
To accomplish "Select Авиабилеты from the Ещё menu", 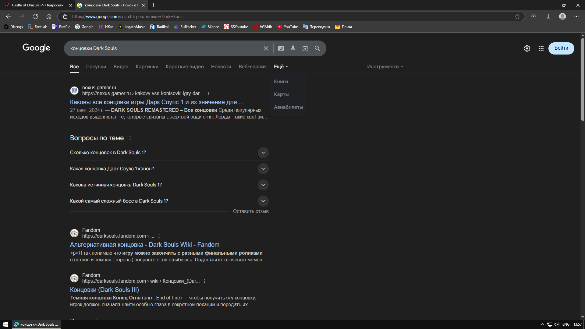I will [x=288, y=107].
